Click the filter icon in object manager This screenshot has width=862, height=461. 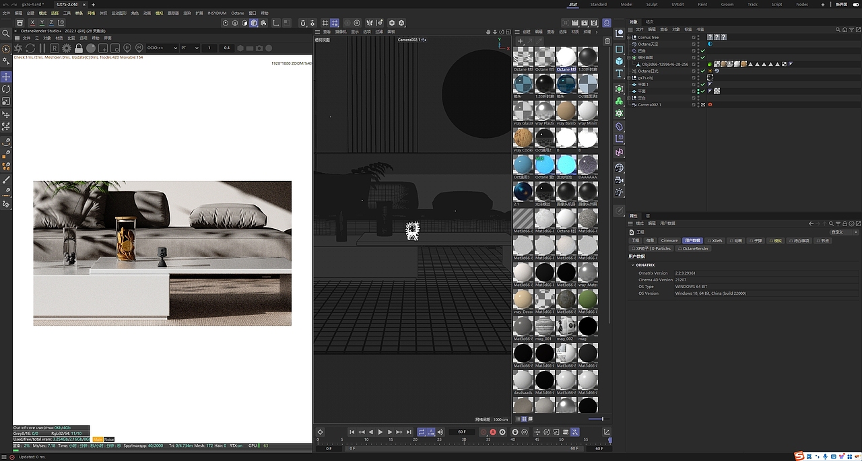[x=851, y=30]
